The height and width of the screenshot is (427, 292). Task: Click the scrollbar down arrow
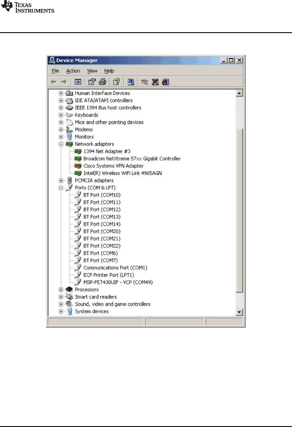pyautogui.click(x=239, y=312)
